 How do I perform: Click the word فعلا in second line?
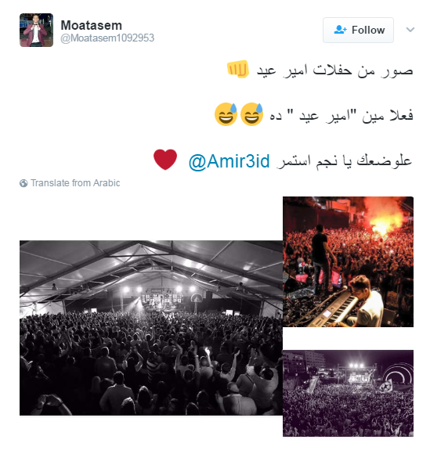coord(401,115)
